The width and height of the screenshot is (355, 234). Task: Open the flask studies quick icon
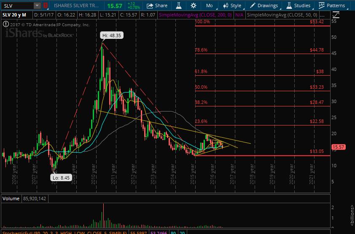tap(179, 5)
